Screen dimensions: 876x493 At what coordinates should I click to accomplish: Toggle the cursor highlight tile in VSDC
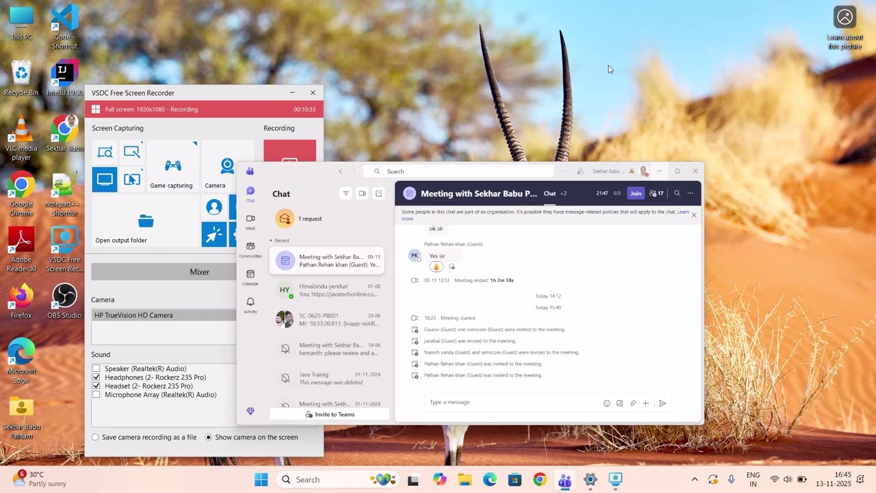[214, 235]
